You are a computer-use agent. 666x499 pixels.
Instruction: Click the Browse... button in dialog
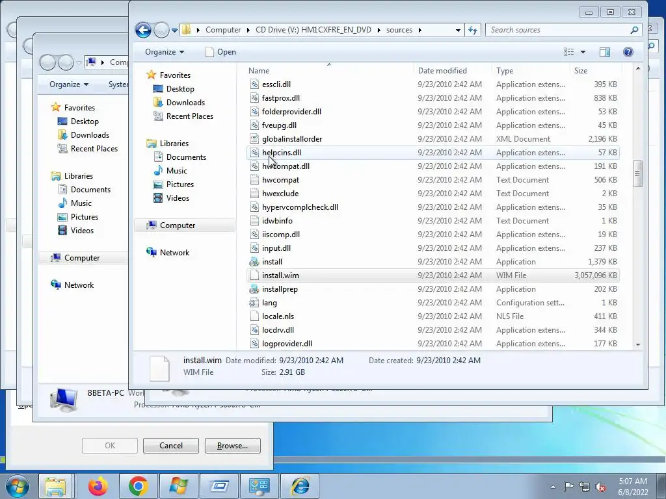[232, 446]
